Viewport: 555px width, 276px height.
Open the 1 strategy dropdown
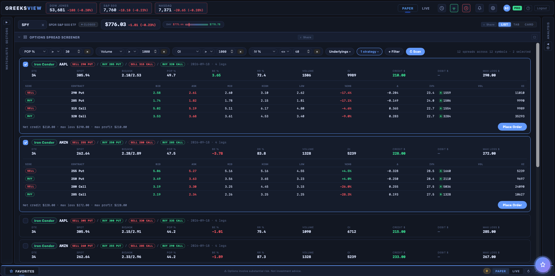coord(369,52)
